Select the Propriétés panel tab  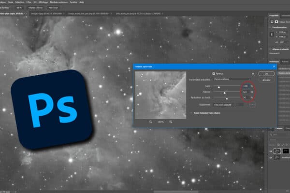click(274, 15)
